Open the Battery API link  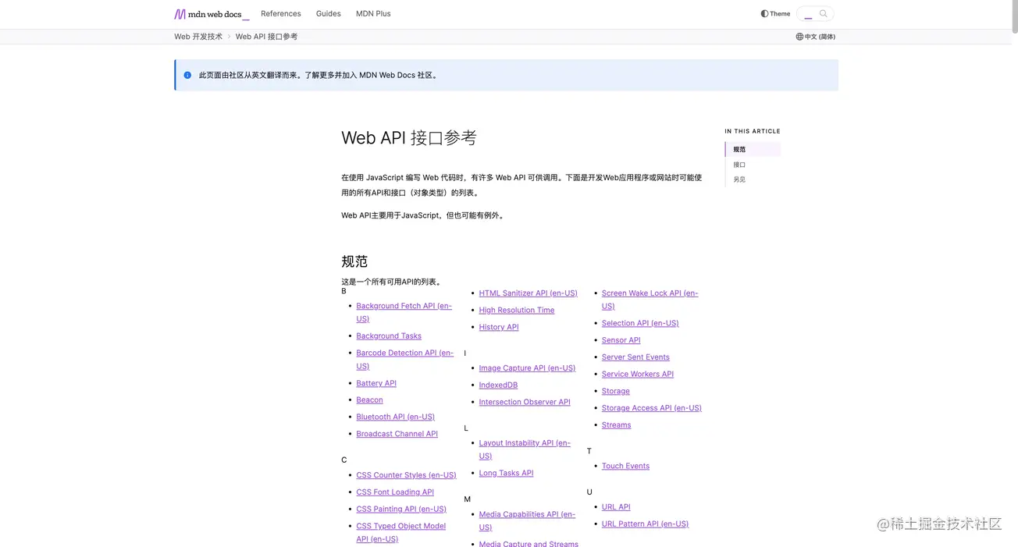tap(376, 383)
